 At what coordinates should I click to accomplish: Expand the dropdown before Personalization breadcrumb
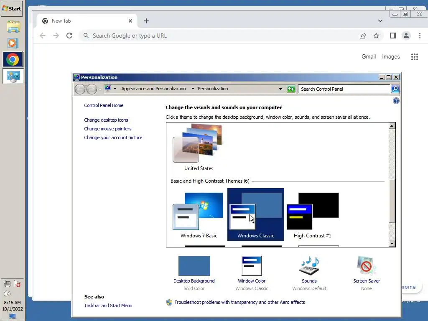193,89
